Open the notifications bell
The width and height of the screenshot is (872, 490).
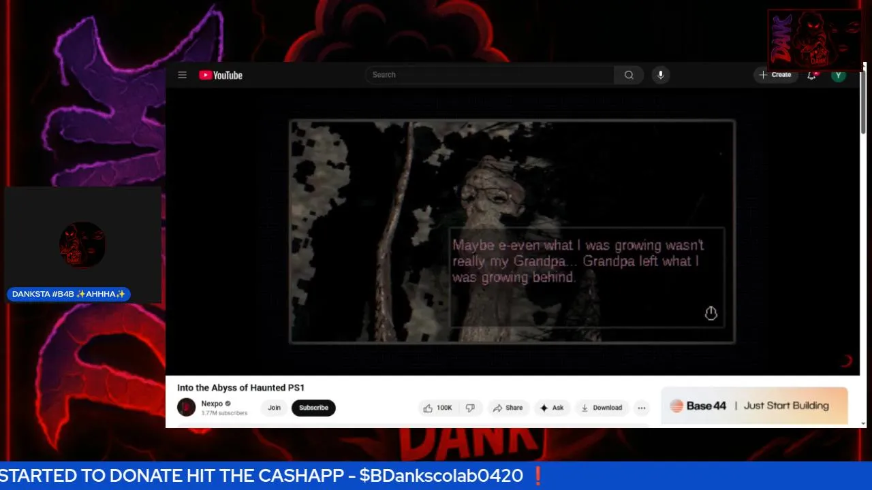tap(812, 75)
